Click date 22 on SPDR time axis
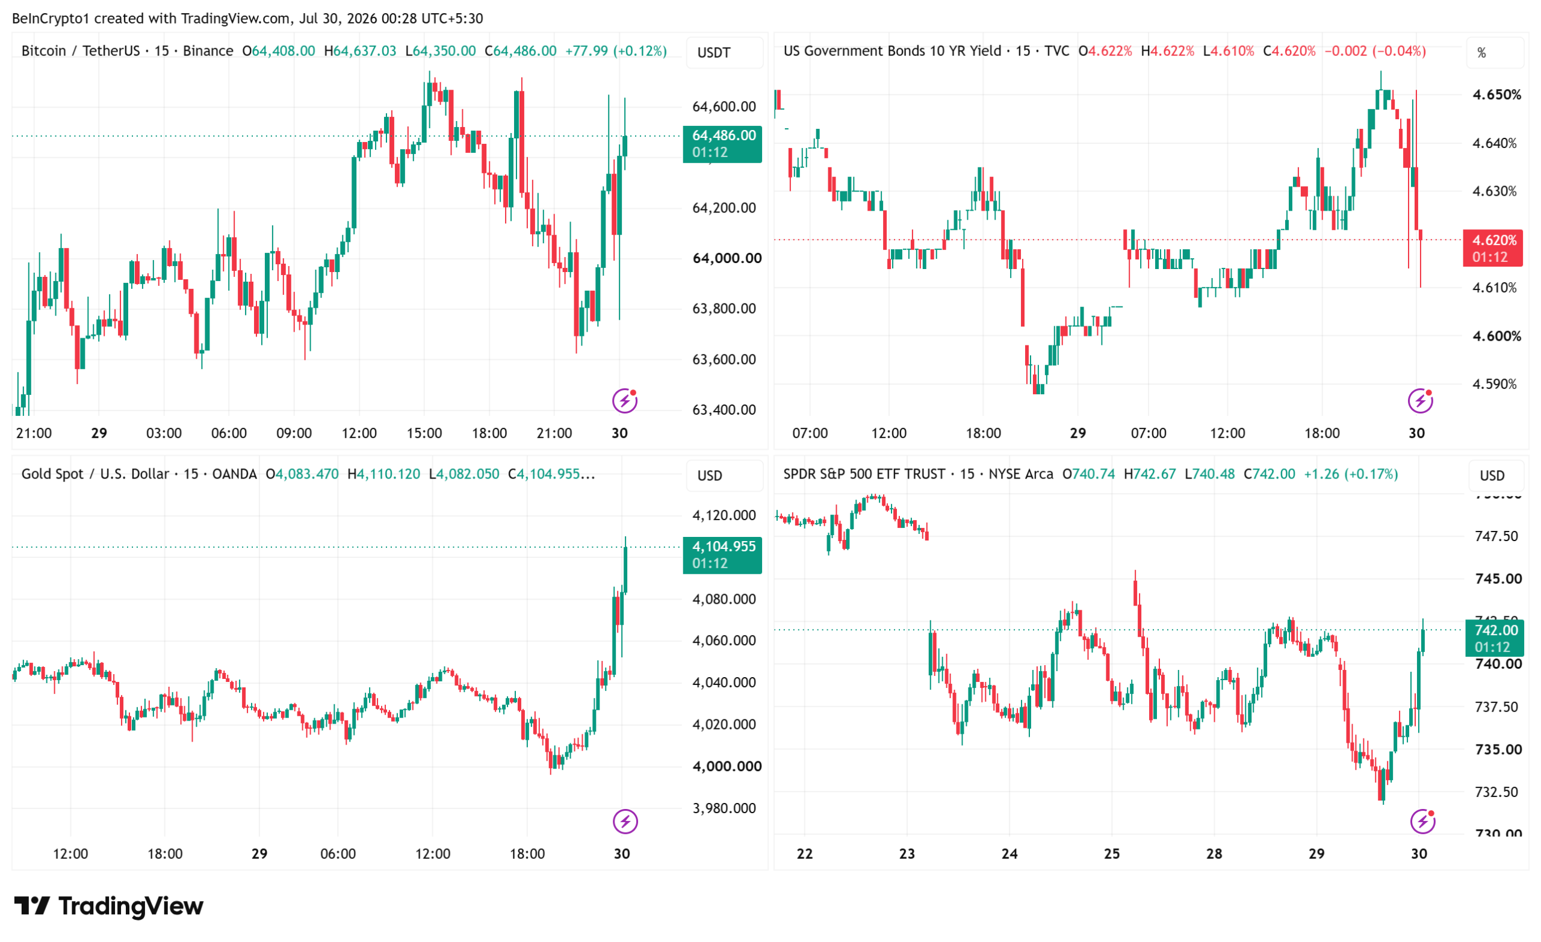Viewport: 1541px width, 942px height. 805,854
